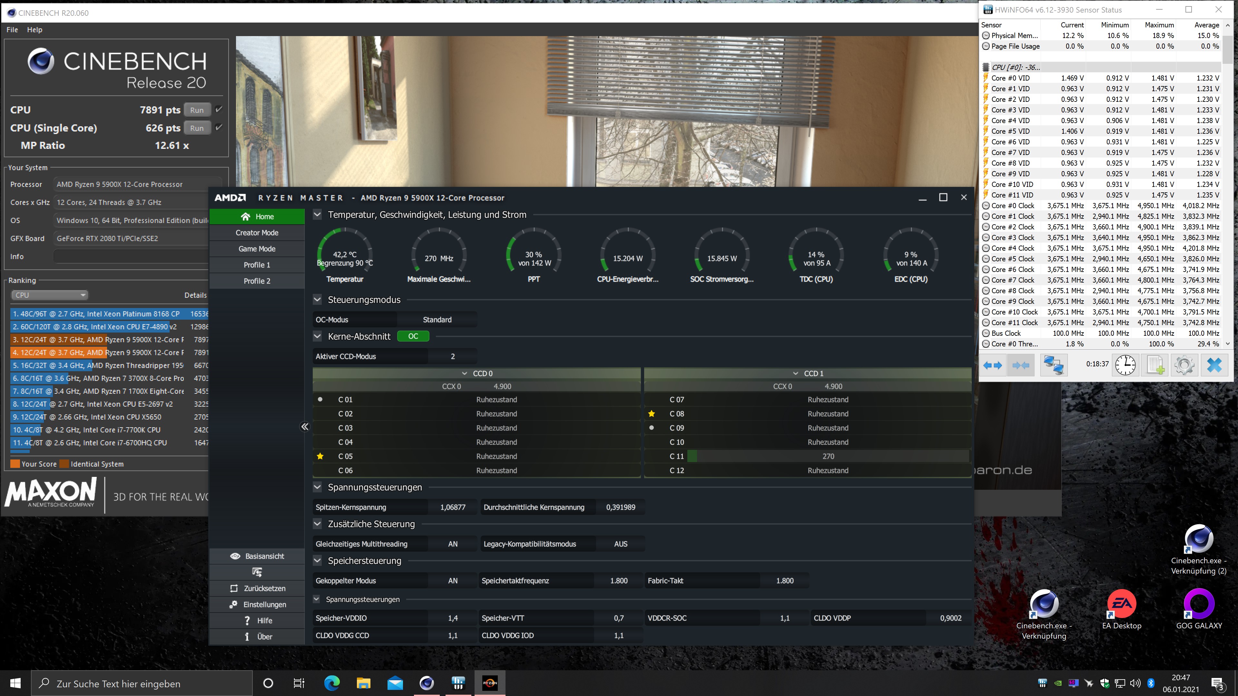This screenshot has width=1238, height=696.
Task: Click HWiNFO settings gear icon
Action: pyautogui.click(x=1184, y=365)
